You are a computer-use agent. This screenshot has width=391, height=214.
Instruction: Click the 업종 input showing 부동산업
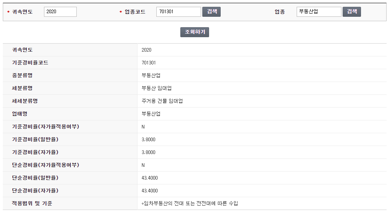pos(319,12)
